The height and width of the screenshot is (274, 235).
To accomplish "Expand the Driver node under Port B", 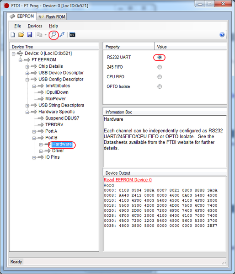I will click(x=41, y=151).
